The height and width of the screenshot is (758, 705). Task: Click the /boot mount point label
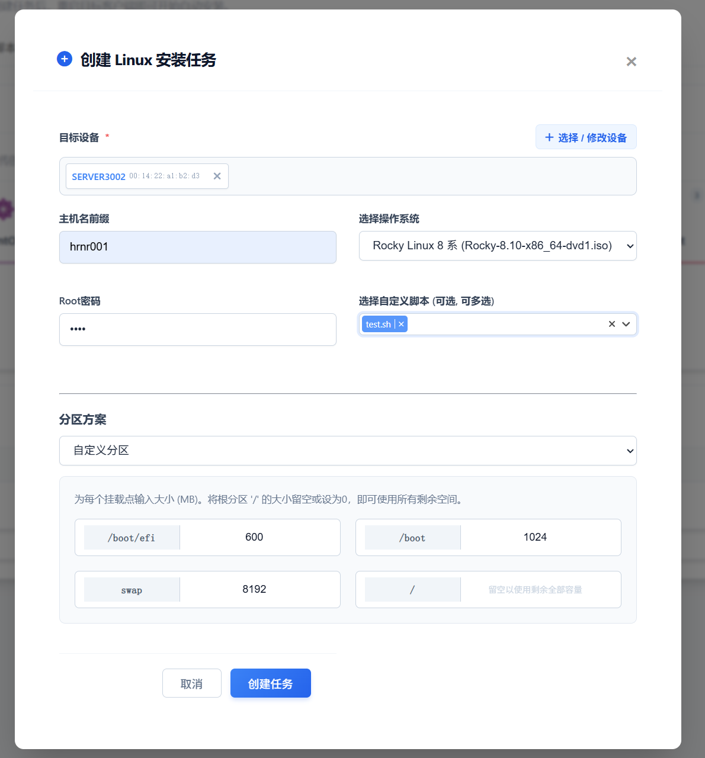412,537
